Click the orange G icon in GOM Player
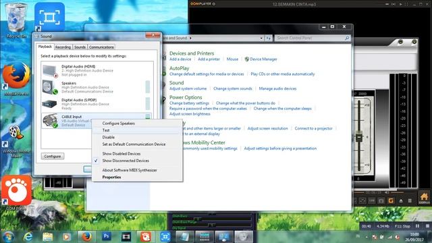This screenshot has height=243, width=432. click(x=391, y=201)
